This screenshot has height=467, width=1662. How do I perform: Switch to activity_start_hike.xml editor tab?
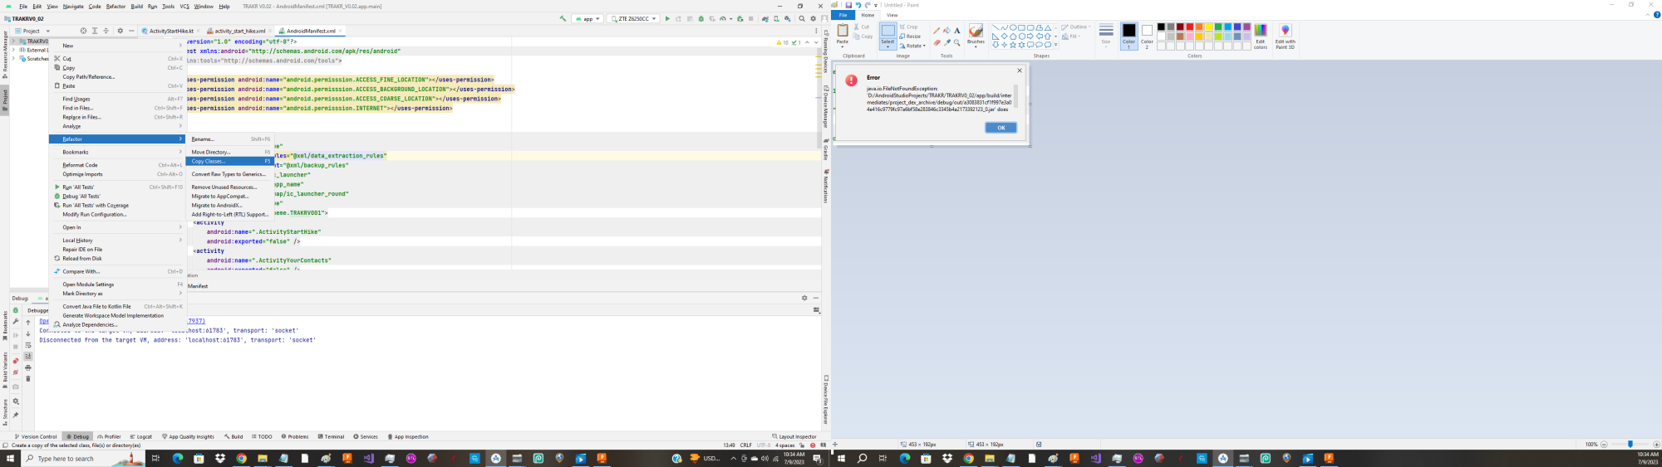(240, 31)
